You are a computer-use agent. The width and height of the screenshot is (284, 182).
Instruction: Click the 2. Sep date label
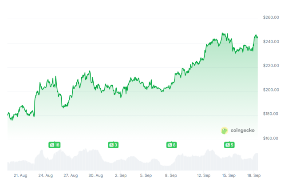pos(121,175)
